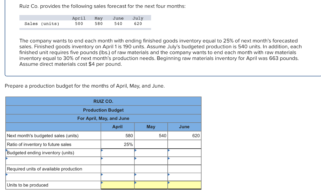The width and height of the screenshot is (321, 194).
Task: Click the RUIZ CO. title header row
Action: 103,101
